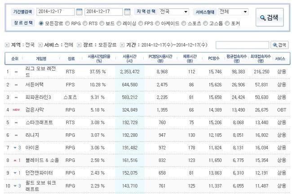Choose the FPS genre radio option
Screen dimensions: 292x194
coord(140,23)
